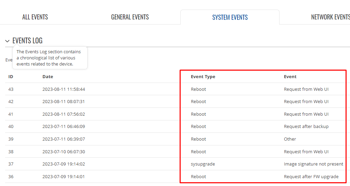The height and width of the screenshot is (186, 350).
Task: Collapse the Events Log section chevron
Action: tap(8, 41)
